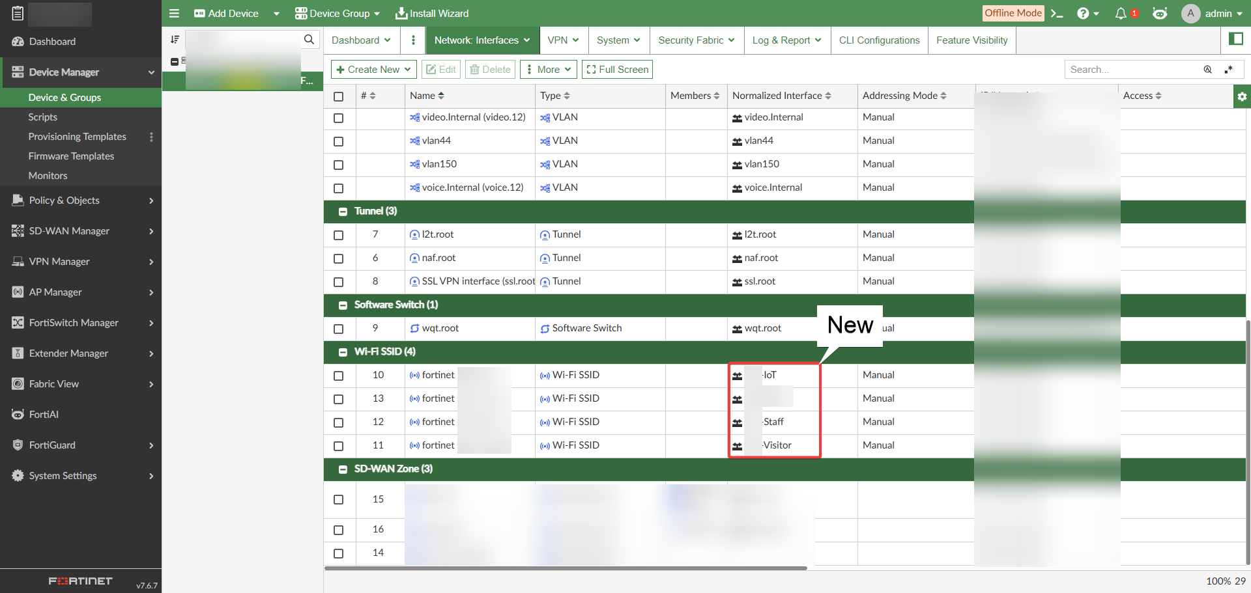The width and height of the screenshot is (1251, 593).
Task: Click the horizontal table scrollbar
Action: point(566,568)
